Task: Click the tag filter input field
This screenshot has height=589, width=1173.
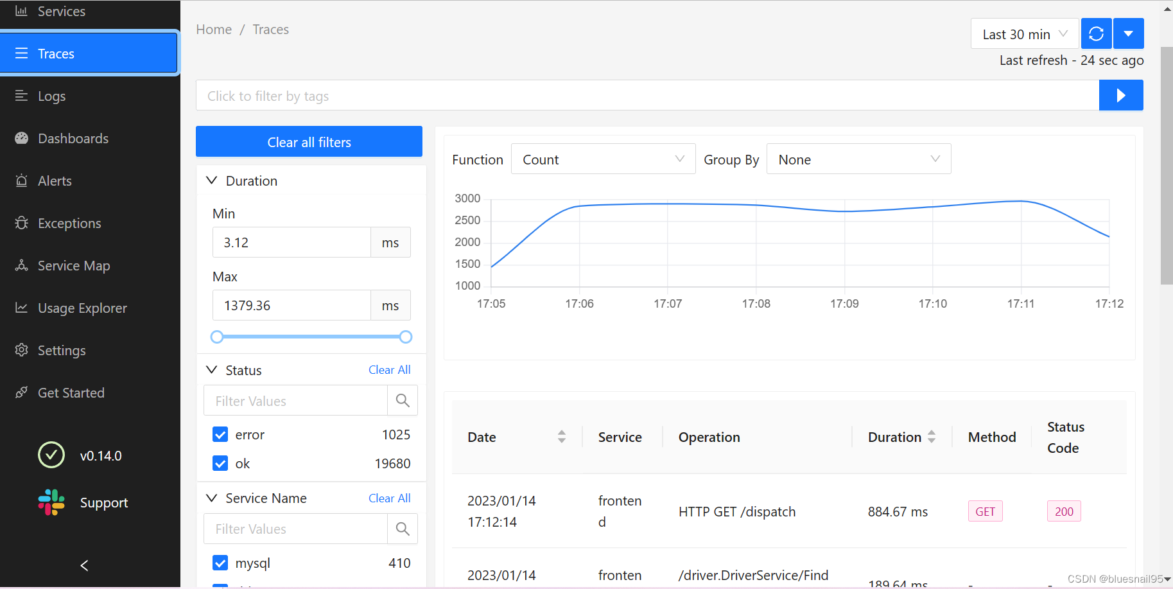Action: [647, 95]
